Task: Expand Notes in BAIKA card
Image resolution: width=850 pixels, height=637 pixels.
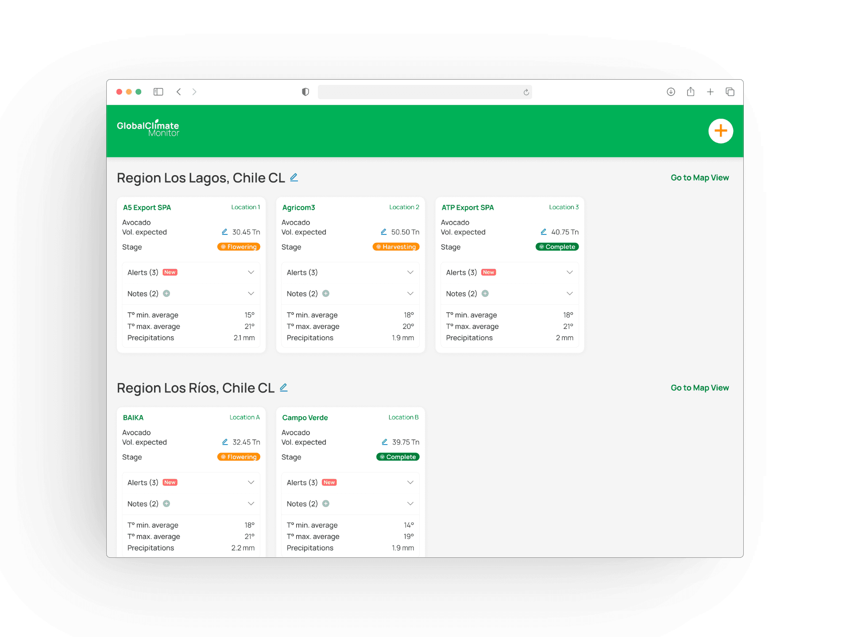Action: (251, 503)
